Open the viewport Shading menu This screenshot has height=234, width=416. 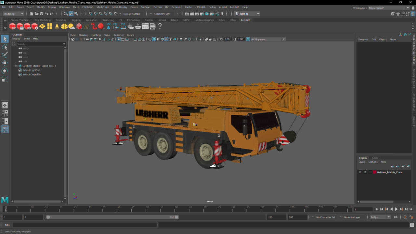pyautogui.click(x=84, y=35)
